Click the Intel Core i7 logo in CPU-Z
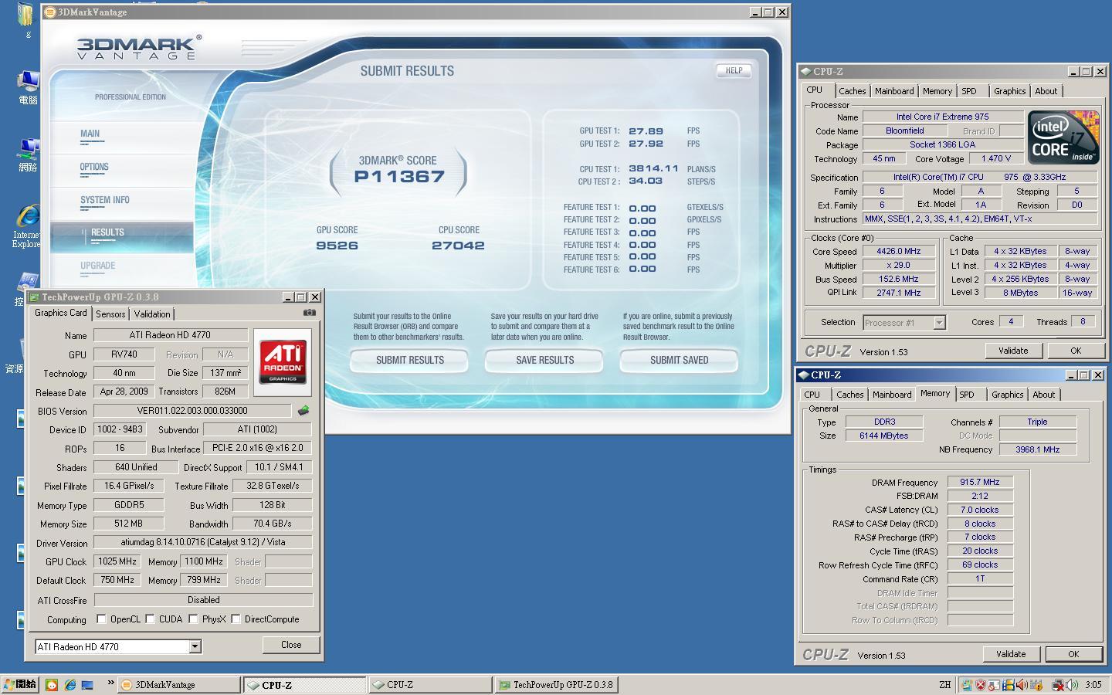1112x695 pixels. tap(1063, 137)
